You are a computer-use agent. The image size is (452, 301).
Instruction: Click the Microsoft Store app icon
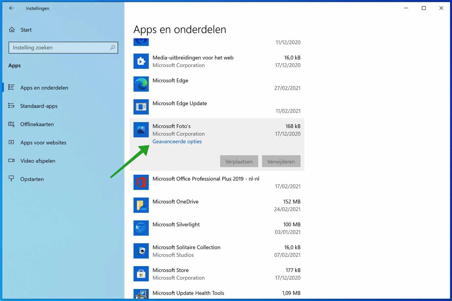tap(141, 274)
